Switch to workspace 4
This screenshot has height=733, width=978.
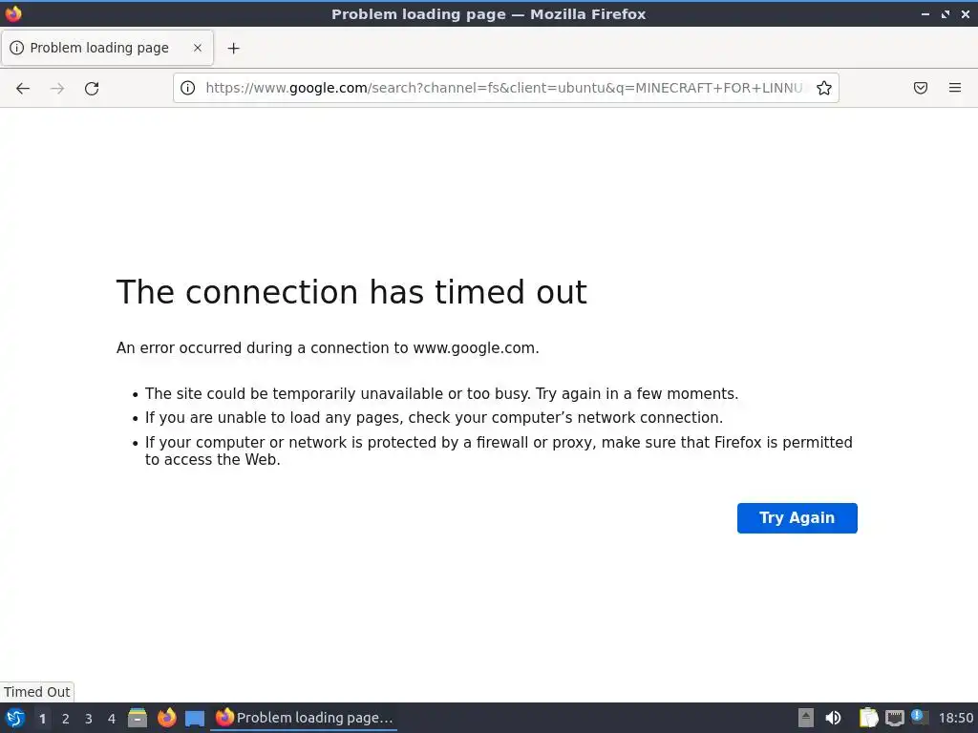(112, 719)
